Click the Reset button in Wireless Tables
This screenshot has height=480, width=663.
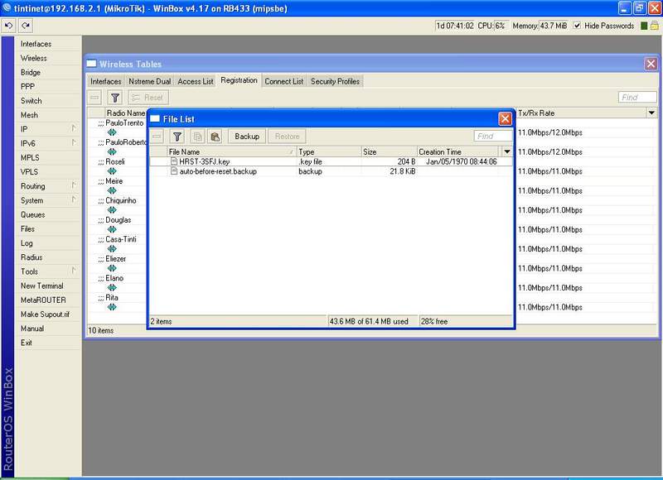(148, 98)
